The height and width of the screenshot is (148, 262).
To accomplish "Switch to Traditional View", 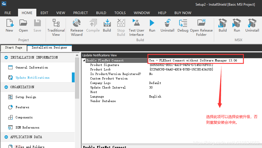I will coord(56,28).
